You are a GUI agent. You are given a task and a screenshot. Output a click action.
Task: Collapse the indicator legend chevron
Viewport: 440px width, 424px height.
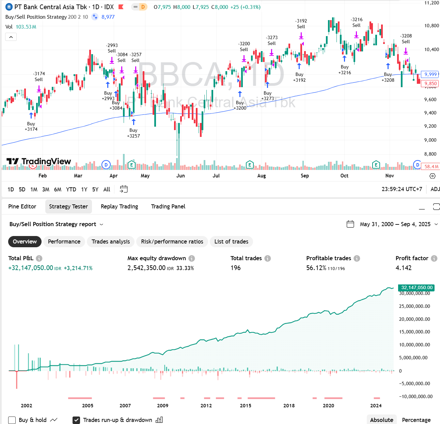(11, 37)
